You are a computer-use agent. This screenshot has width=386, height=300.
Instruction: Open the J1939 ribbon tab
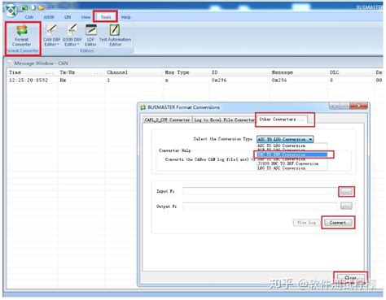click(49, 17)
